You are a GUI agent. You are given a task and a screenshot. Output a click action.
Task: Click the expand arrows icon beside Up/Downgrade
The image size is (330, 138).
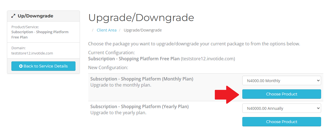13,16
